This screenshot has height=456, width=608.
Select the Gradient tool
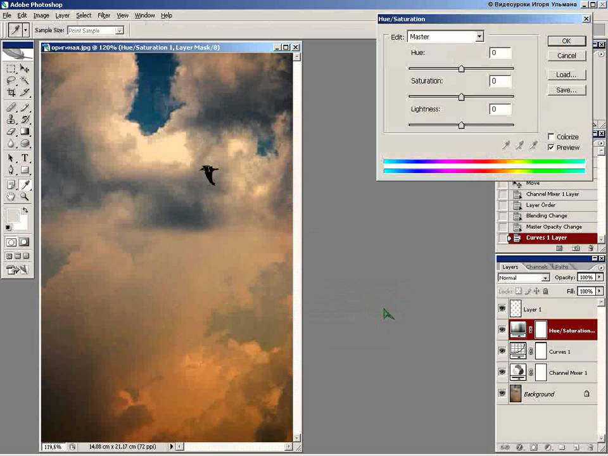point(25,132)
